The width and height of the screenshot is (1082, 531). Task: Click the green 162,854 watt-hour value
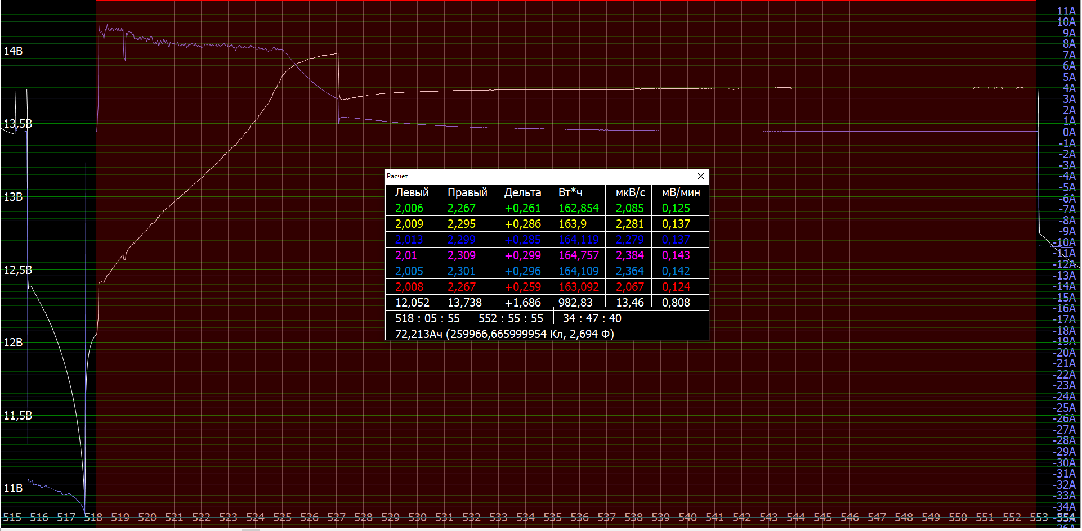point(578,208)
